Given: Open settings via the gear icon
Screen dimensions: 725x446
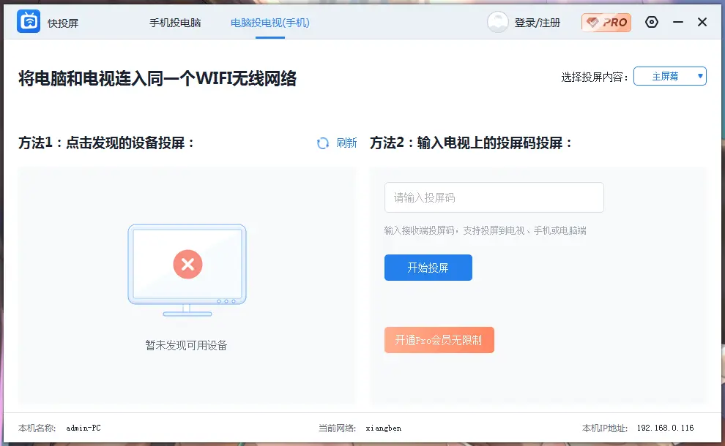Looking at the screenshot, I should (652, 22).
